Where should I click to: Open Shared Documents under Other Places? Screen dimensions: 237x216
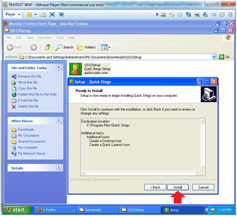(32, 142)
